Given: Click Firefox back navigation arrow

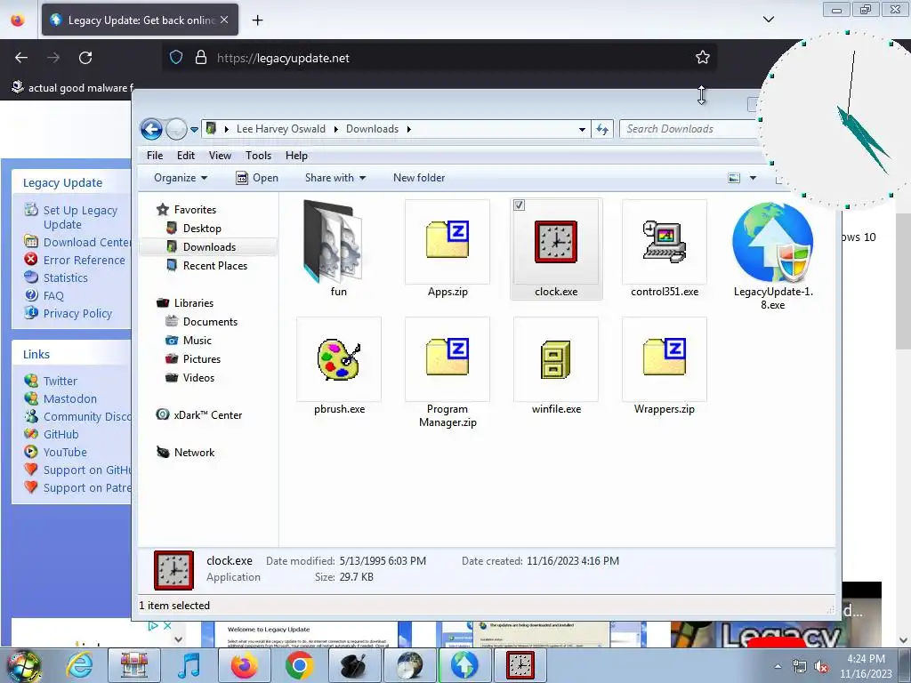Looking at the screenshot, I should point(21,58).
